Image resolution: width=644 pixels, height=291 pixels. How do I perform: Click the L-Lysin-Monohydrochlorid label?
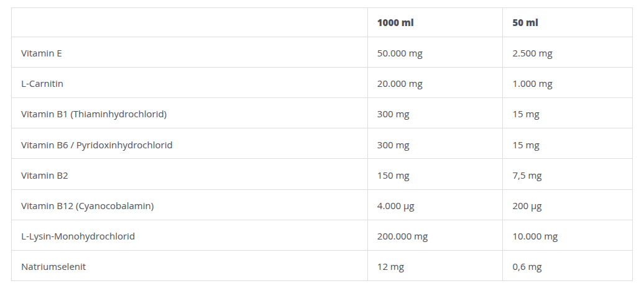(78, 236)
